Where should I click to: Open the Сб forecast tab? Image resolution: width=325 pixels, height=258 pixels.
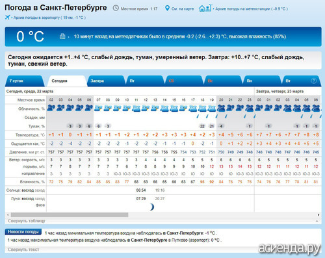click(184, 81)
